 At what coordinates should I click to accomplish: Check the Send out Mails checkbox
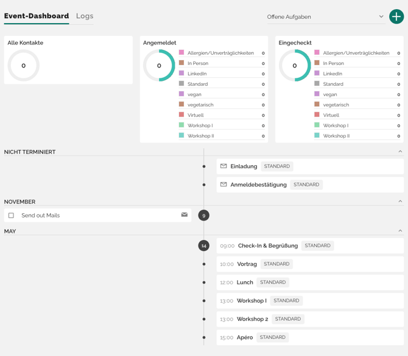click(11, 215)
